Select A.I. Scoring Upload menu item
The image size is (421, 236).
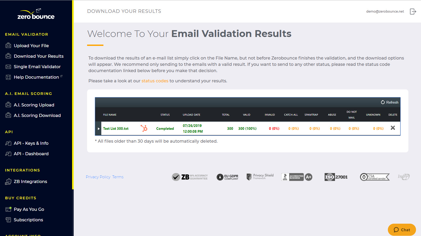34,105
